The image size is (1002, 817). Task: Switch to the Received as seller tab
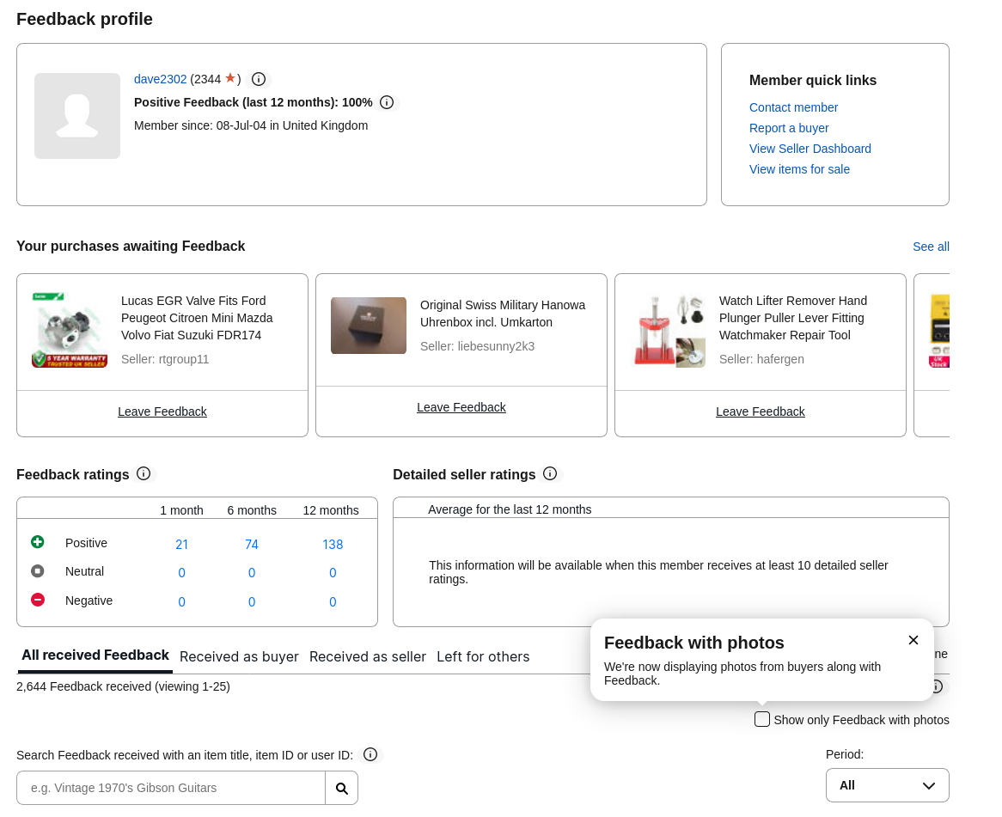(368, 656)
